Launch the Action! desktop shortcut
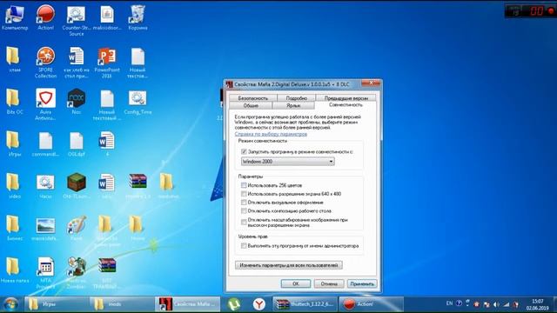 45,17
